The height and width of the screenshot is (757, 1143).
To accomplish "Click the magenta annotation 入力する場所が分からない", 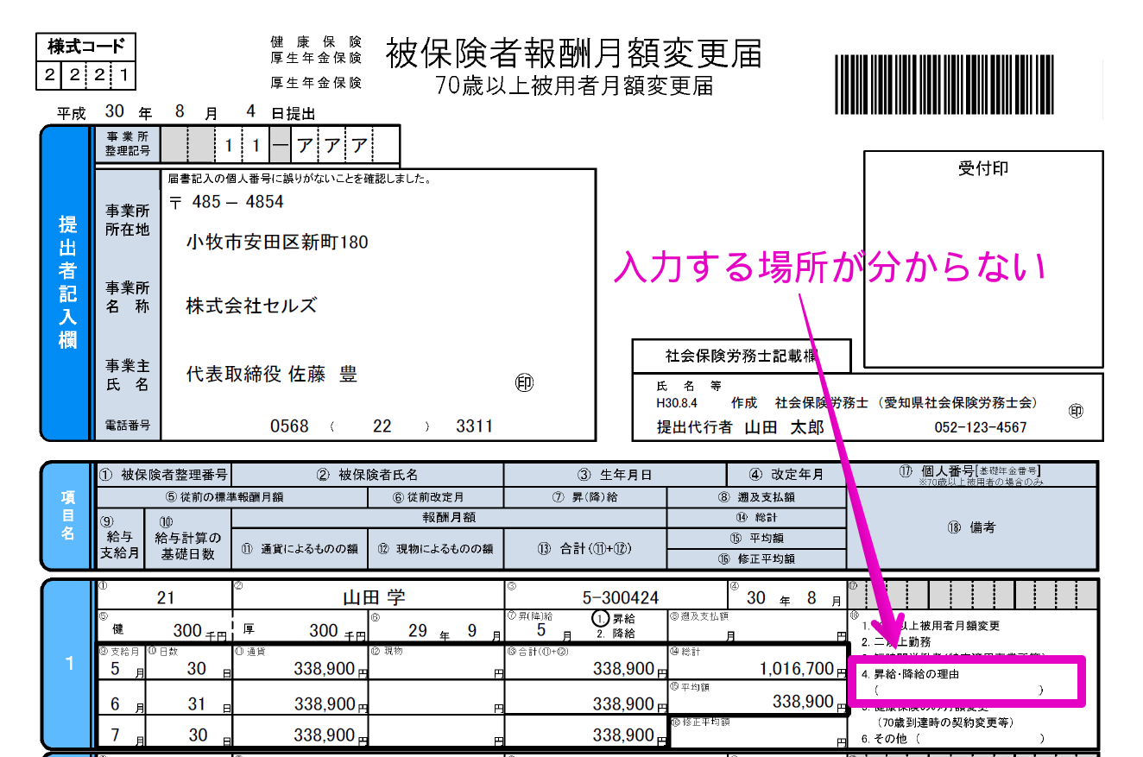I will coord(829,267).
